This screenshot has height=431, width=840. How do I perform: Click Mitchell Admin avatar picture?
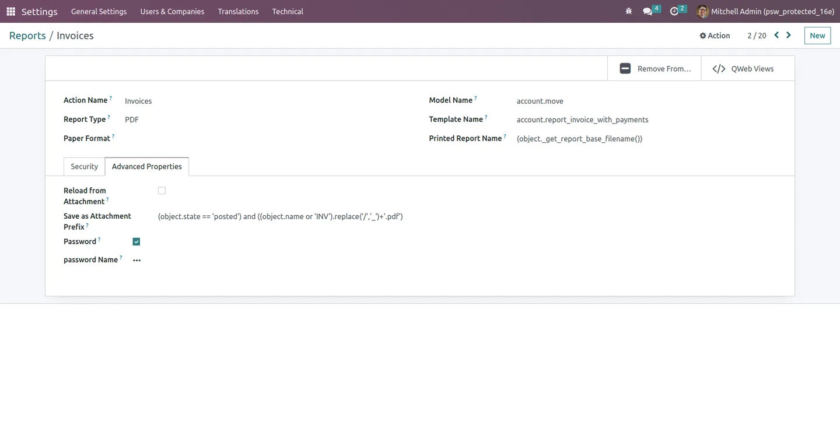pyautogui.click(x=702, y=11)
